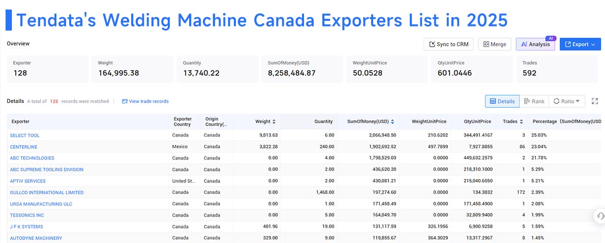Viewport: 605px width, 243px height.
Task: Click the 172 trades cell for GULLCO
Action: pos(510,193)
